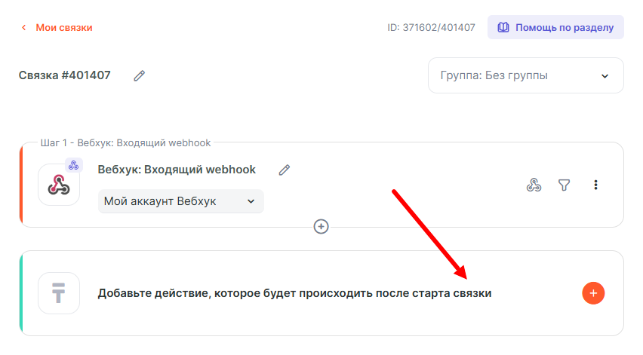Screen dimensions: 643x355
Task: Click the chevron in the group selector
Action: click(x=605, y=76)
